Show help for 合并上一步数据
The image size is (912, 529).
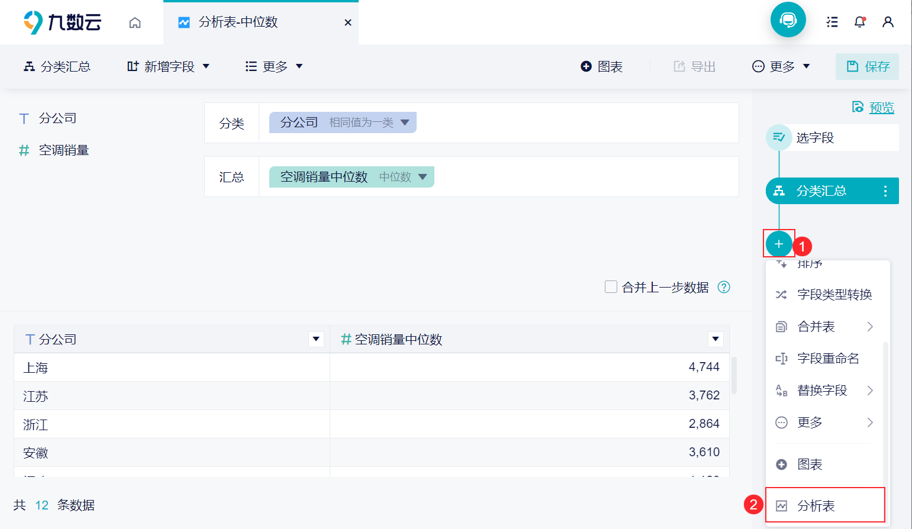click(724, 287)
